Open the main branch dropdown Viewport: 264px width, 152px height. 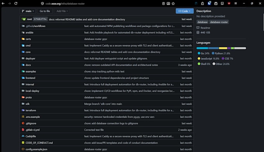point(28,11)
